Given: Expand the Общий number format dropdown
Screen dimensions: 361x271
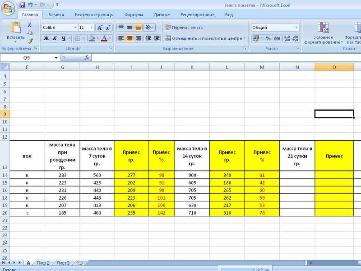Looking at the screenshot, I should [x=296, y=28].
